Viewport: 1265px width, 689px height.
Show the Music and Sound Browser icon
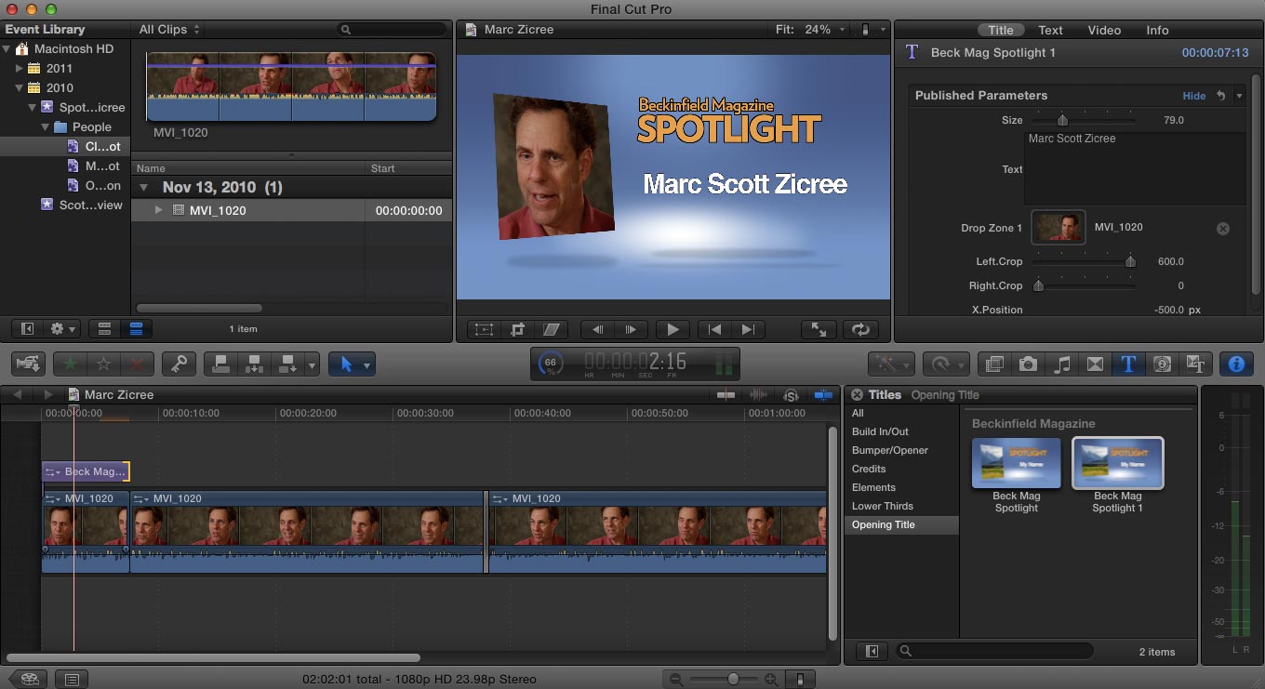1061,364
